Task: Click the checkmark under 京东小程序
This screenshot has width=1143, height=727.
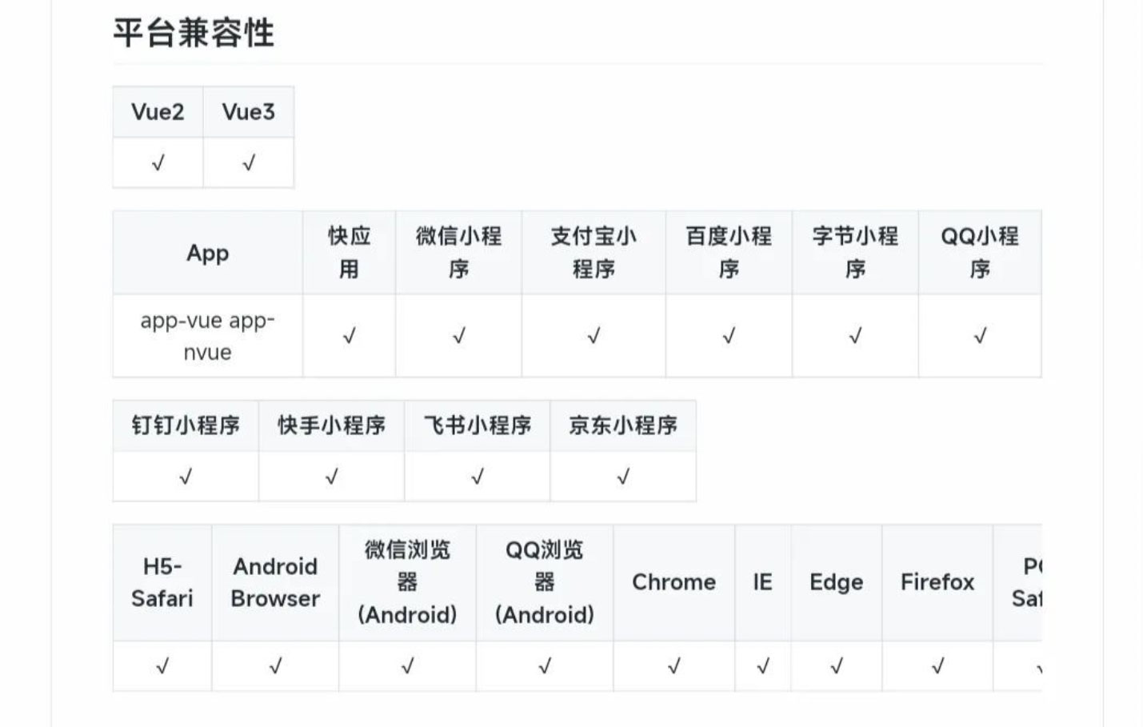Action: pyautogui.click(x=623, y=477)
